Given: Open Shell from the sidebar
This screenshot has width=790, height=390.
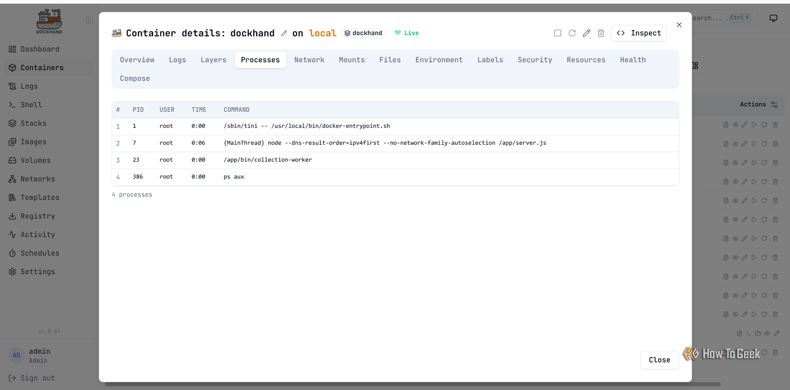Looking at the screenshot, I should (49, 104).
